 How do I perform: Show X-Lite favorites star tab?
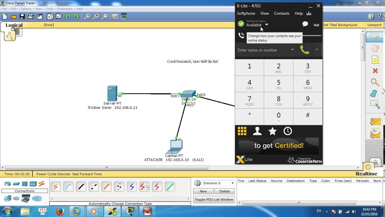273,131
